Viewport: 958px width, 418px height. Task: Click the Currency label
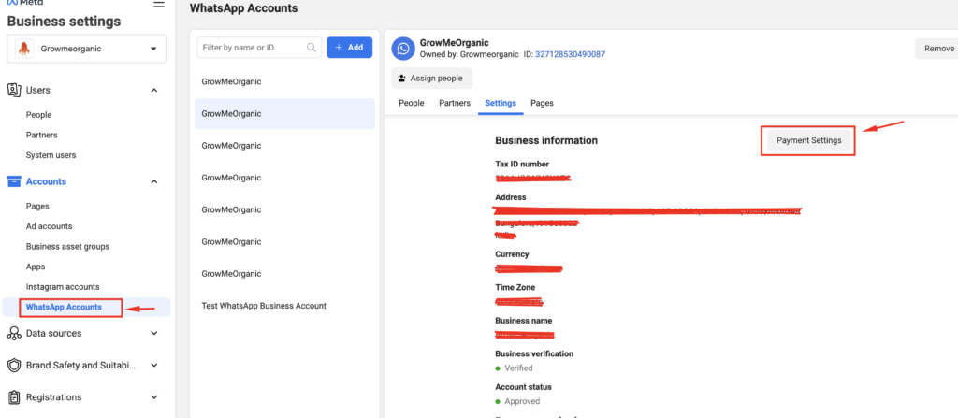coord(512,254)
